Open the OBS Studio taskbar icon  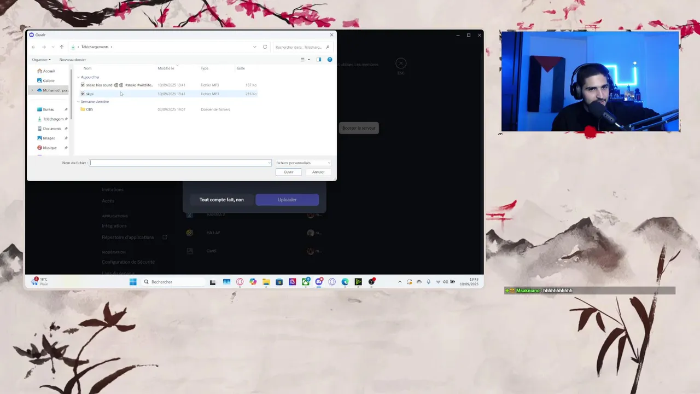point(372,282)
